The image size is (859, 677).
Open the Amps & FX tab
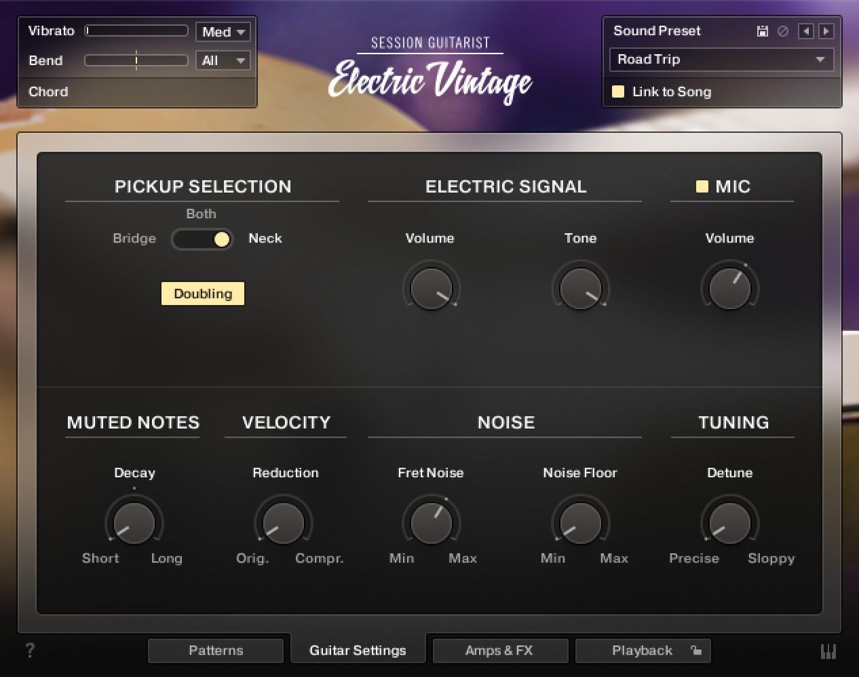pos(499,651)
